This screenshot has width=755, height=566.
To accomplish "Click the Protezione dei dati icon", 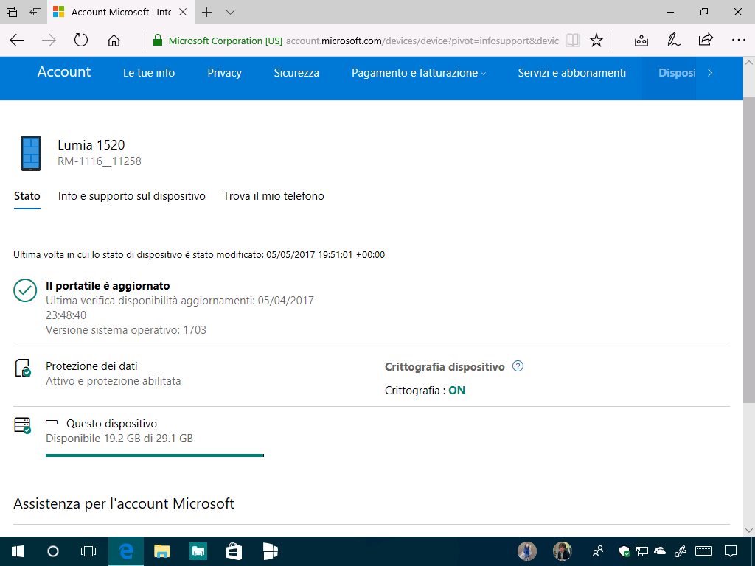I will click(x=23, y=368).
